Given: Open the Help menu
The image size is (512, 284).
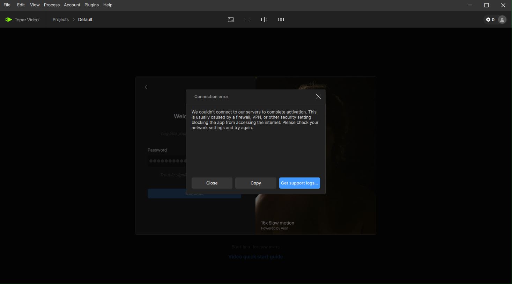Looking at the screenshot, I should click(108, 5).
